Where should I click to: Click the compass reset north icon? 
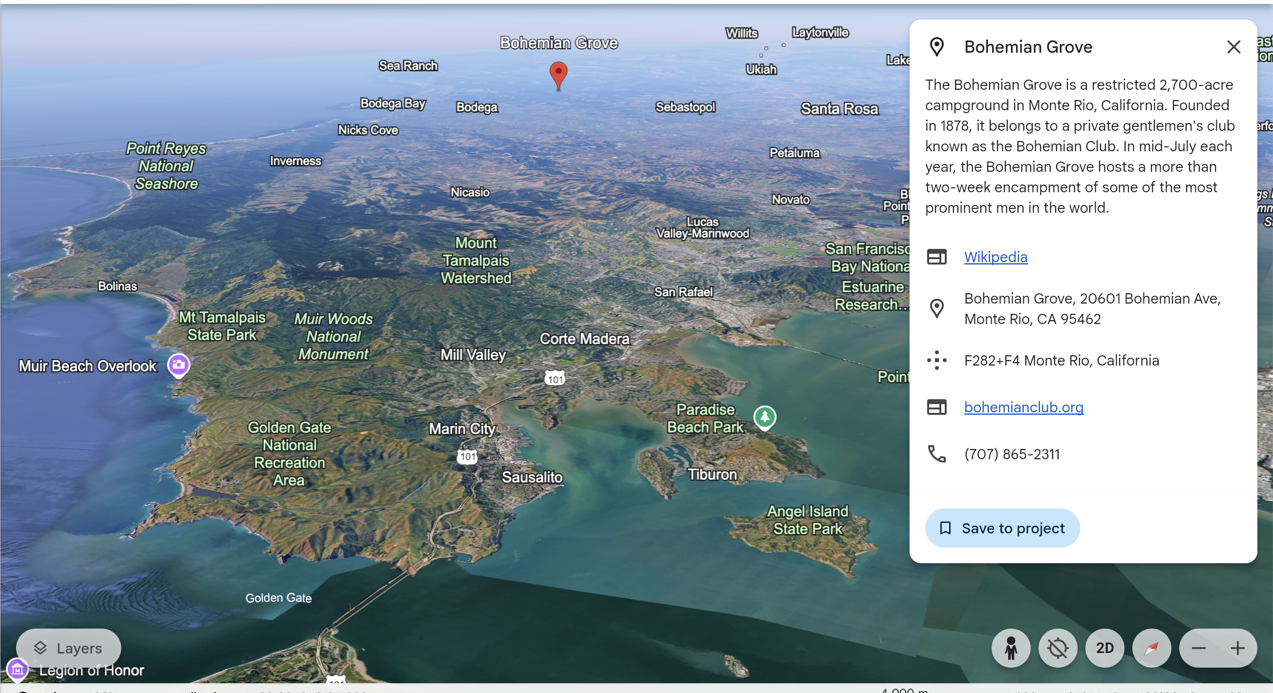pos(1151,648)
